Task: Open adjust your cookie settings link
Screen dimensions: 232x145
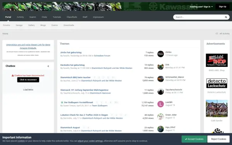Action: coord(90,141)
